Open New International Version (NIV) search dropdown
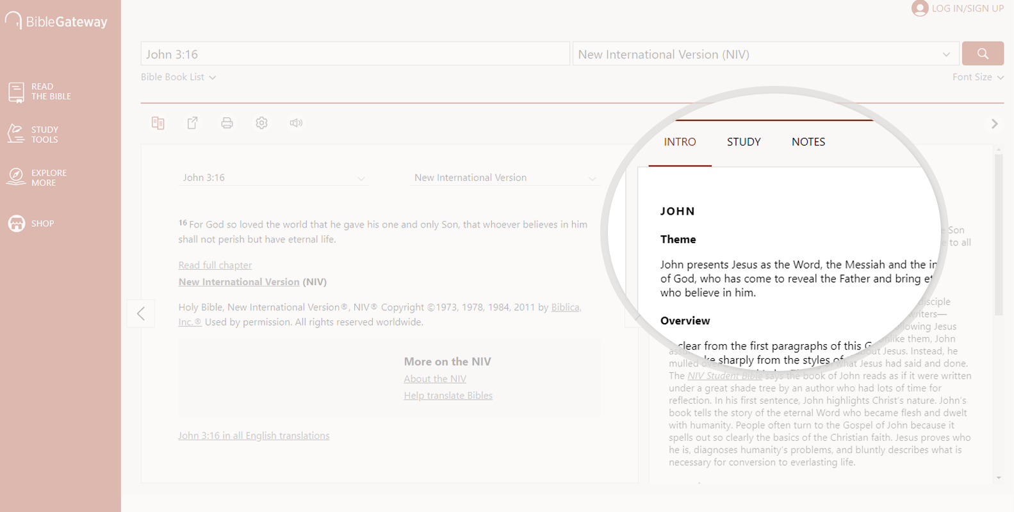1014x512 pixels. coord(765,54)
